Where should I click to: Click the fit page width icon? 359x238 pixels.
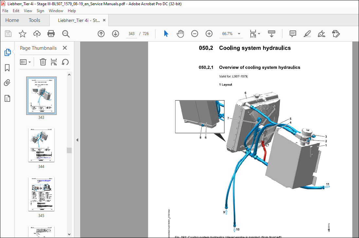[x=253, y=34]
